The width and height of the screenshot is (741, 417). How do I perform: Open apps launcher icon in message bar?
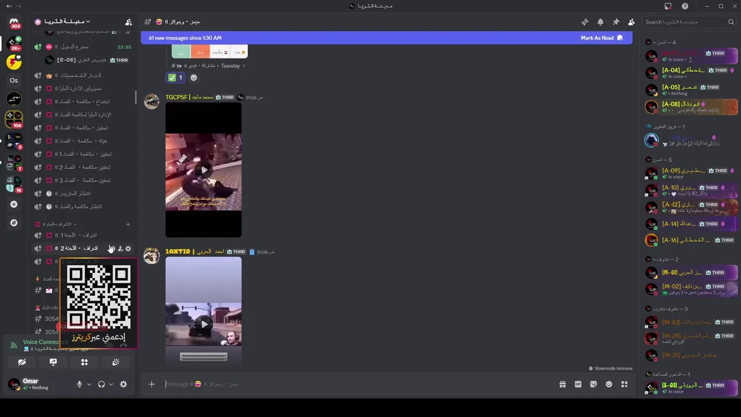(x=624, y=384)
